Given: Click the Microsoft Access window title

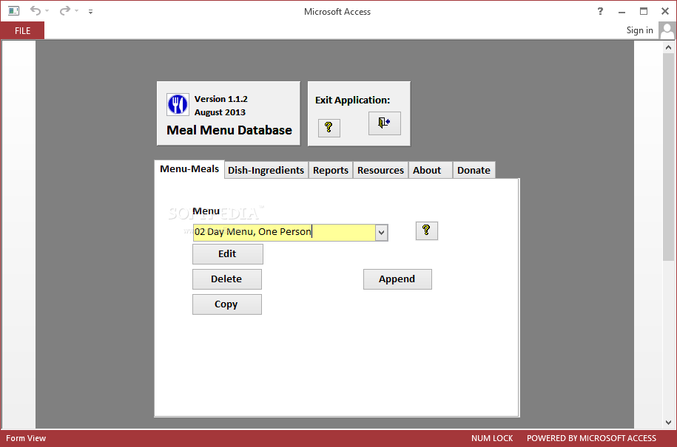Looking at the screenshot, I should (337, 12).
